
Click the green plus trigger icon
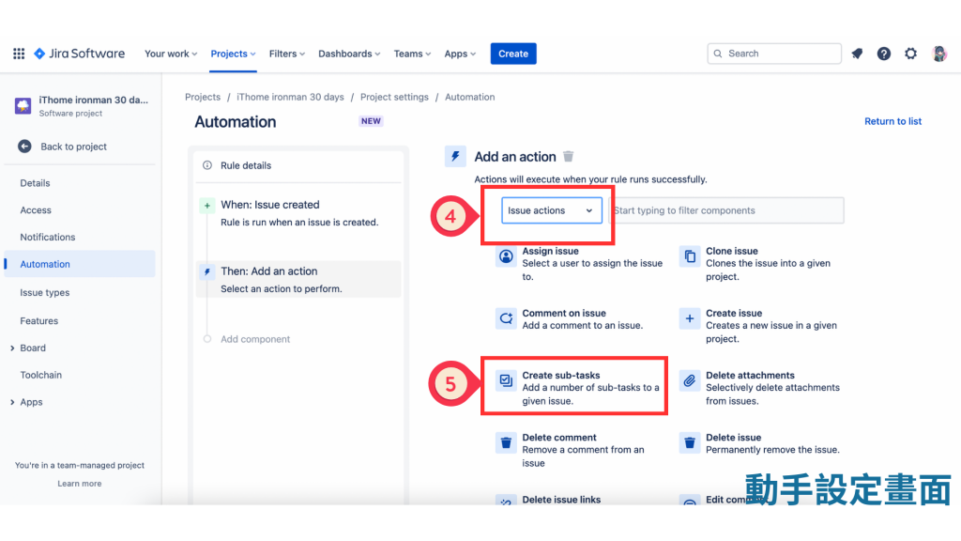207,206
